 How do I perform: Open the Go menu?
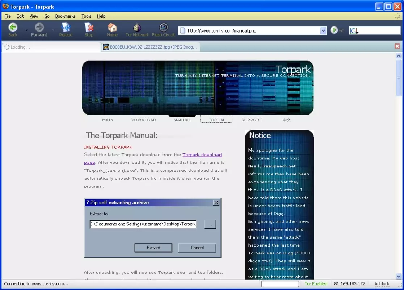coord(47,16)
